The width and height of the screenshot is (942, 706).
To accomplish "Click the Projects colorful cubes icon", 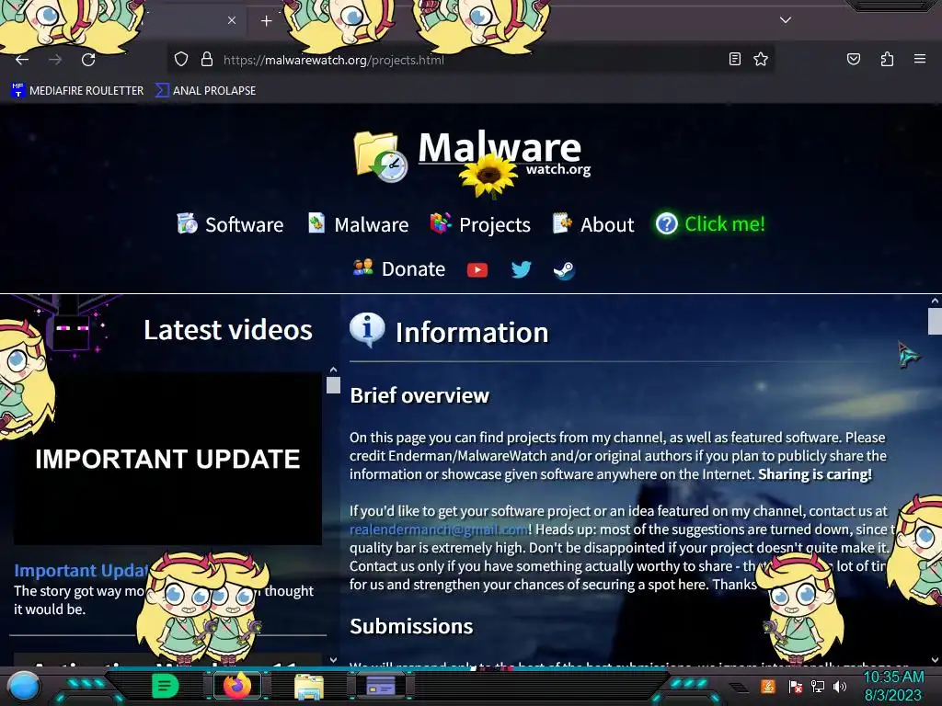I will 441,222.
